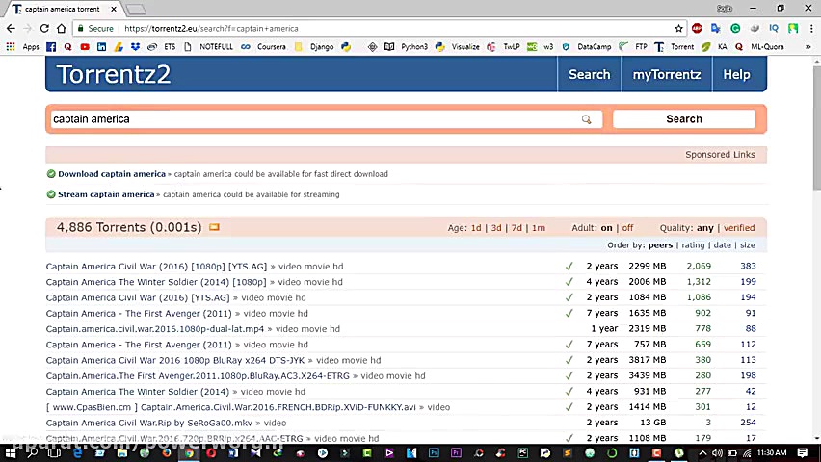The width and height of the screenshot is (821, 462).
Task: Open Premiere Pro from taskbar
Action: 456,453
